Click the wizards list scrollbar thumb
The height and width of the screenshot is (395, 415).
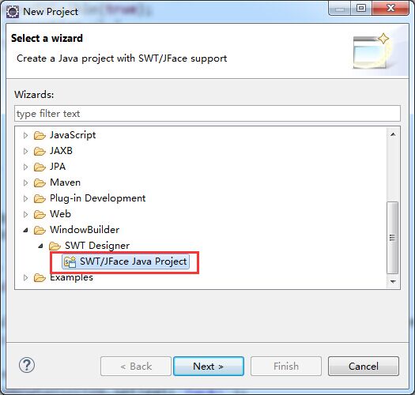coord(393,238)
